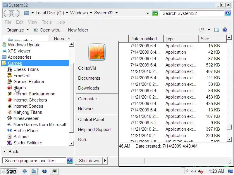Viewport: 234px width, 175px height.
Task: Open the View menu
Action: (x=32, y=22)
